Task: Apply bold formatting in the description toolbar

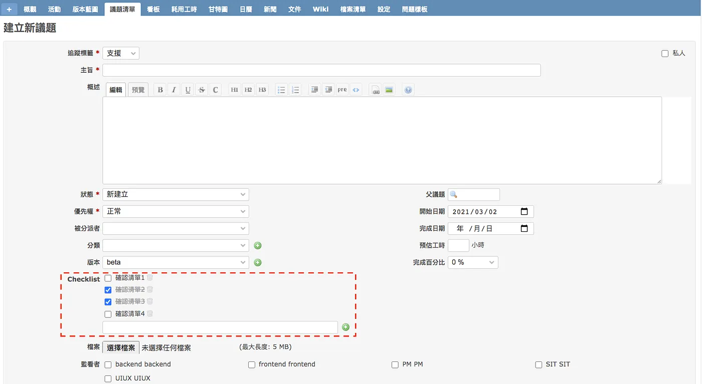Action: coord(160,90)
